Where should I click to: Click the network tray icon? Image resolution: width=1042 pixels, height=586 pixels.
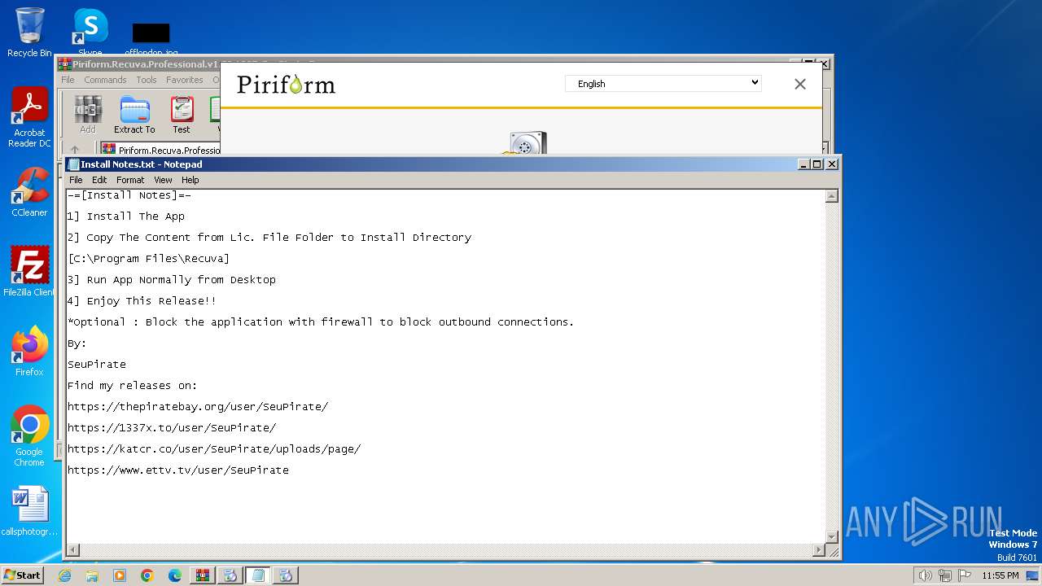pos(945,575)
